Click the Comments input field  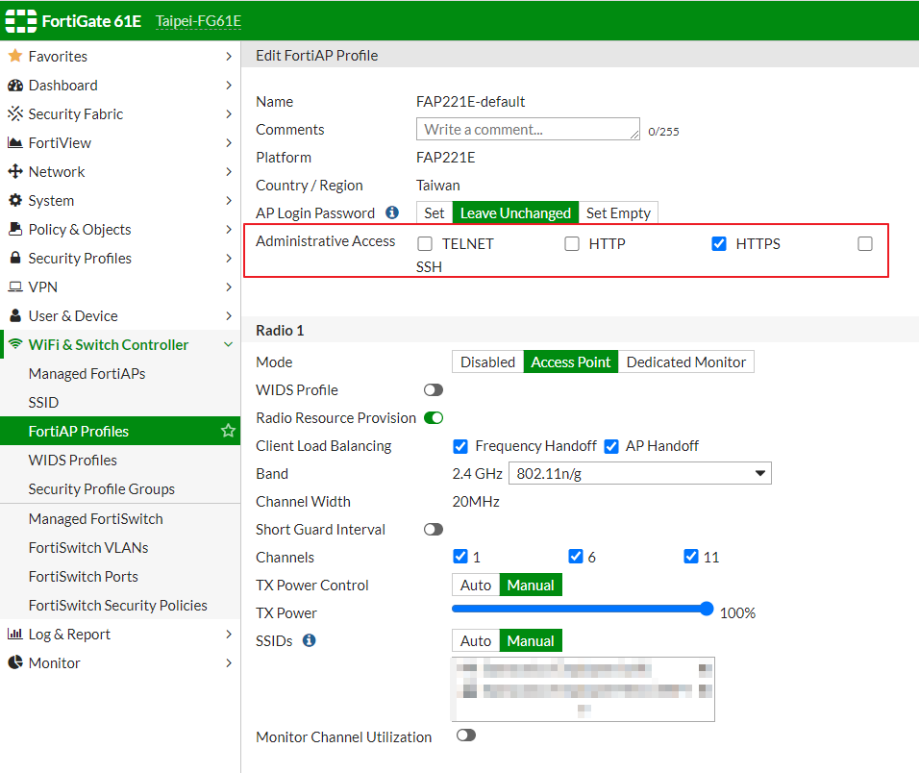(x=528, y=129)
